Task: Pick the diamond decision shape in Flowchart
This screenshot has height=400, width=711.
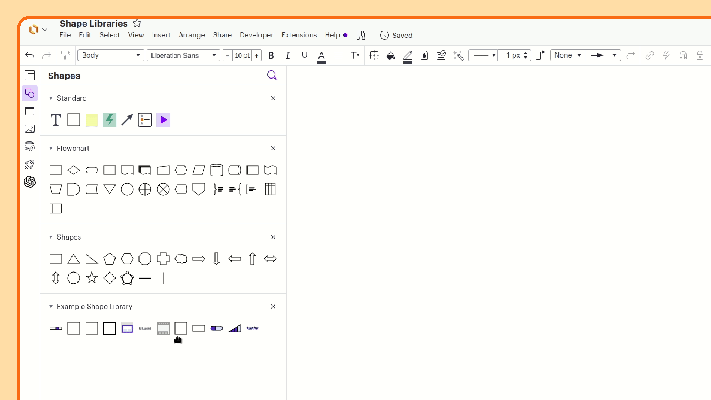Action: tap(74, 170)
